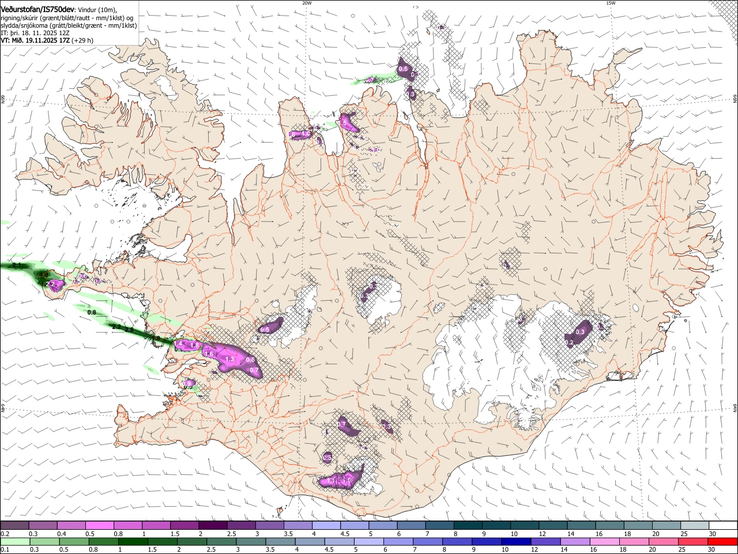Click the 20W longitude label

(x=307, y=2)
